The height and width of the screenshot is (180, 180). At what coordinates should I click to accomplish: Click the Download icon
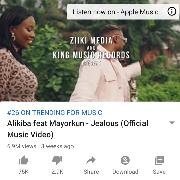[125, 160]
